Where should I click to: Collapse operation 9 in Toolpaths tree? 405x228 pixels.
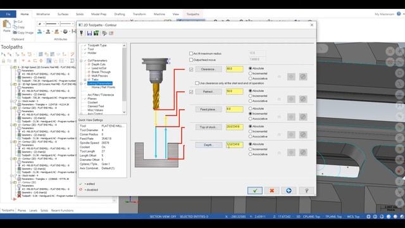click(x=11, y=67)
